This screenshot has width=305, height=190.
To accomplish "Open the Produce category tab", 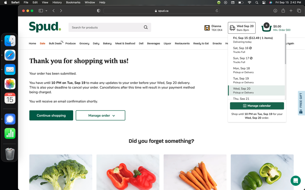I will (x=70, y=43).
